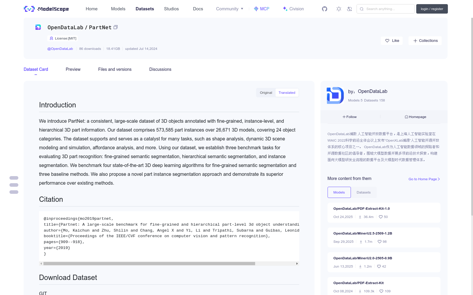The width and height of the screenshot is (473, 295).
Task: Switch to the Preview tab
Action: pyautogui.click(x=73, y=69)
